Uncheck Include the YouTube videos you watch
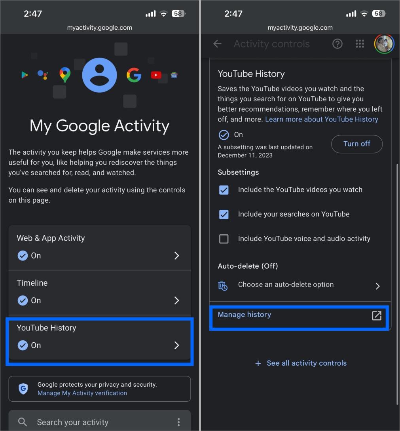The image size is (400, 431). click(224, 190)
